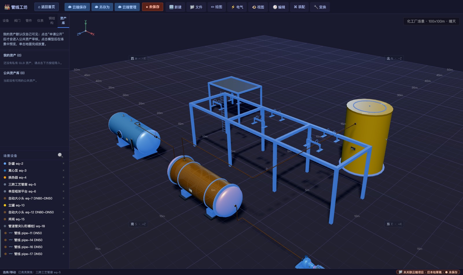Click the scene info label 化工厂场景
The image size is (463, 275).
[x=431, y=21]
